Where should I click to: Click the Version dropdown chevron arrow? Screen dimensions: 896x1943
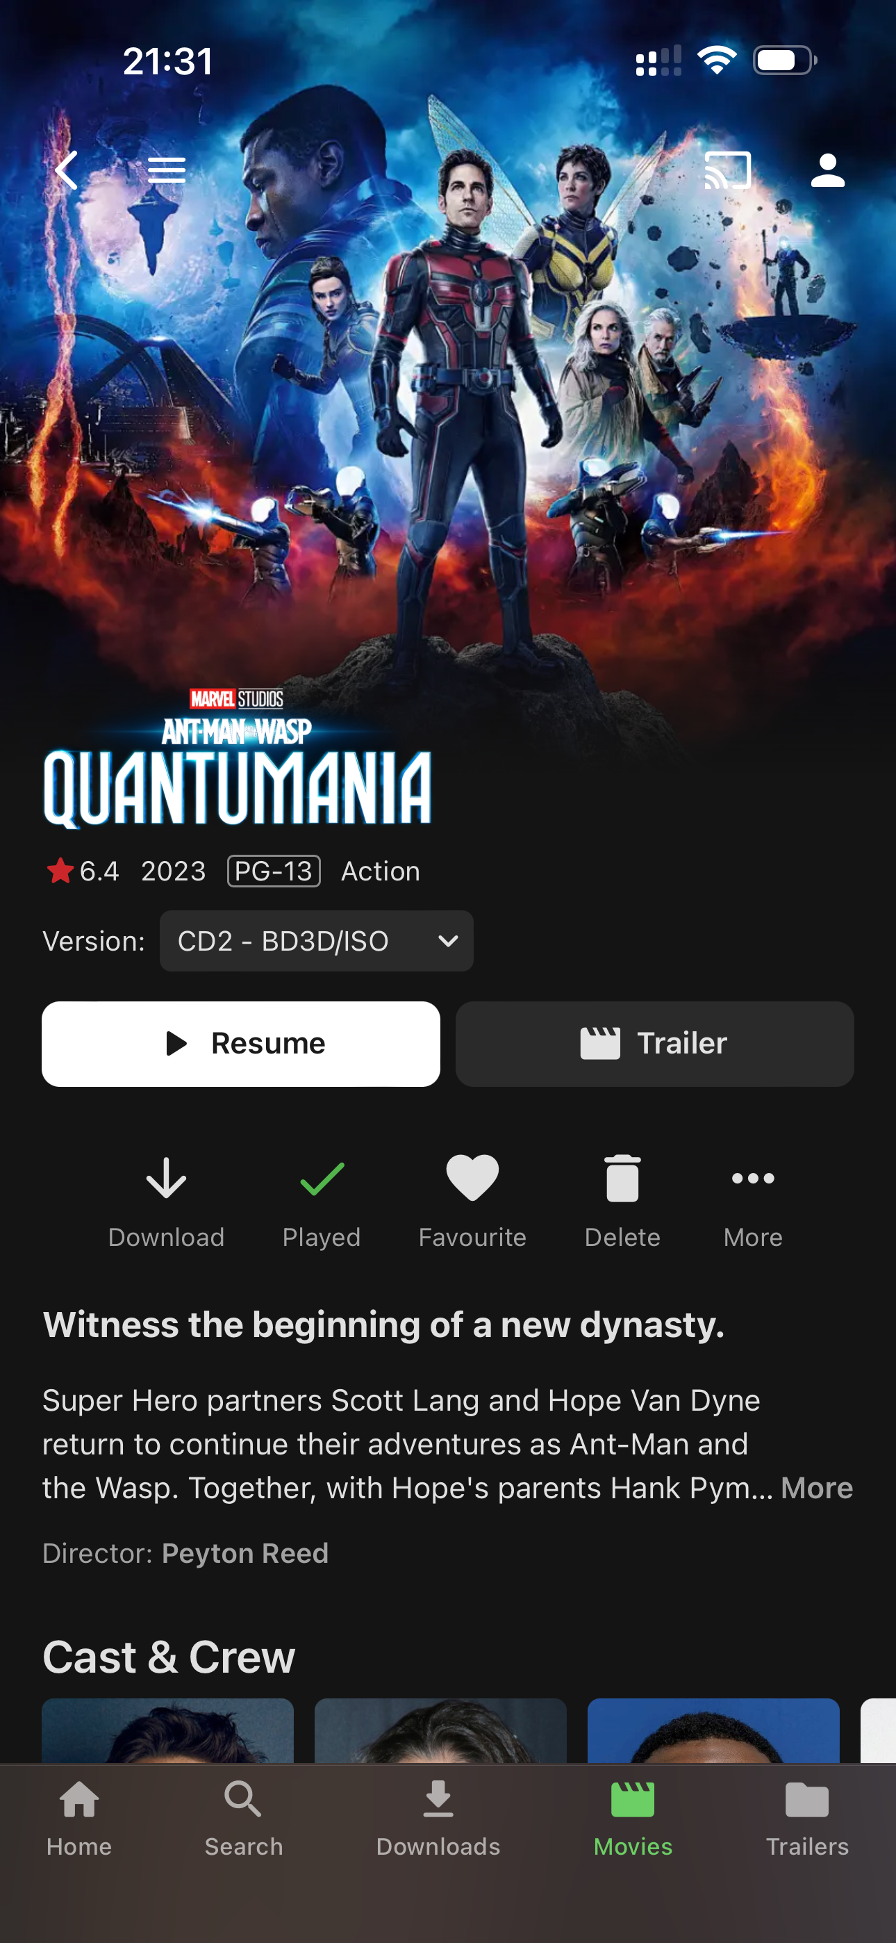pyautogui.click(x=448, y=940)
